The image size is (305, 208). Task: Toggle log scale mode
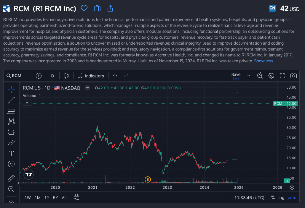[281, 198]
